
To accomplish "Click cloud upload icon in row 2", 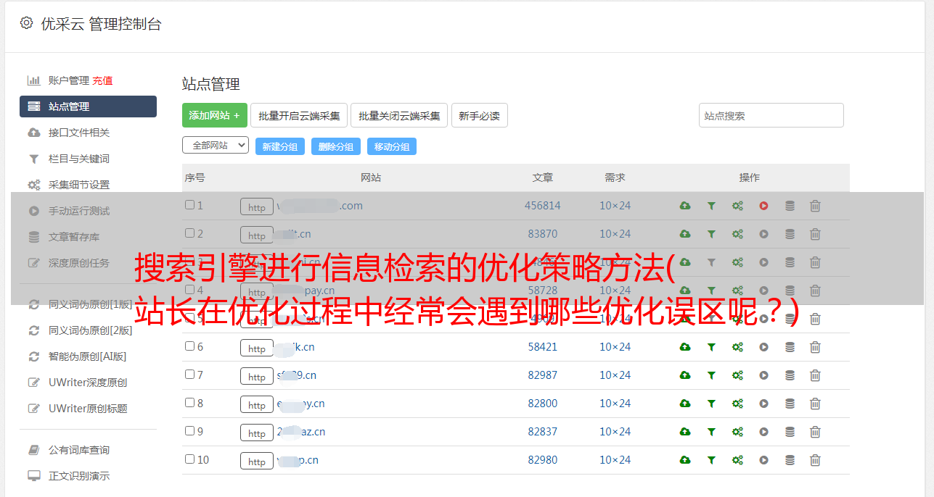I will pos(685,234).
